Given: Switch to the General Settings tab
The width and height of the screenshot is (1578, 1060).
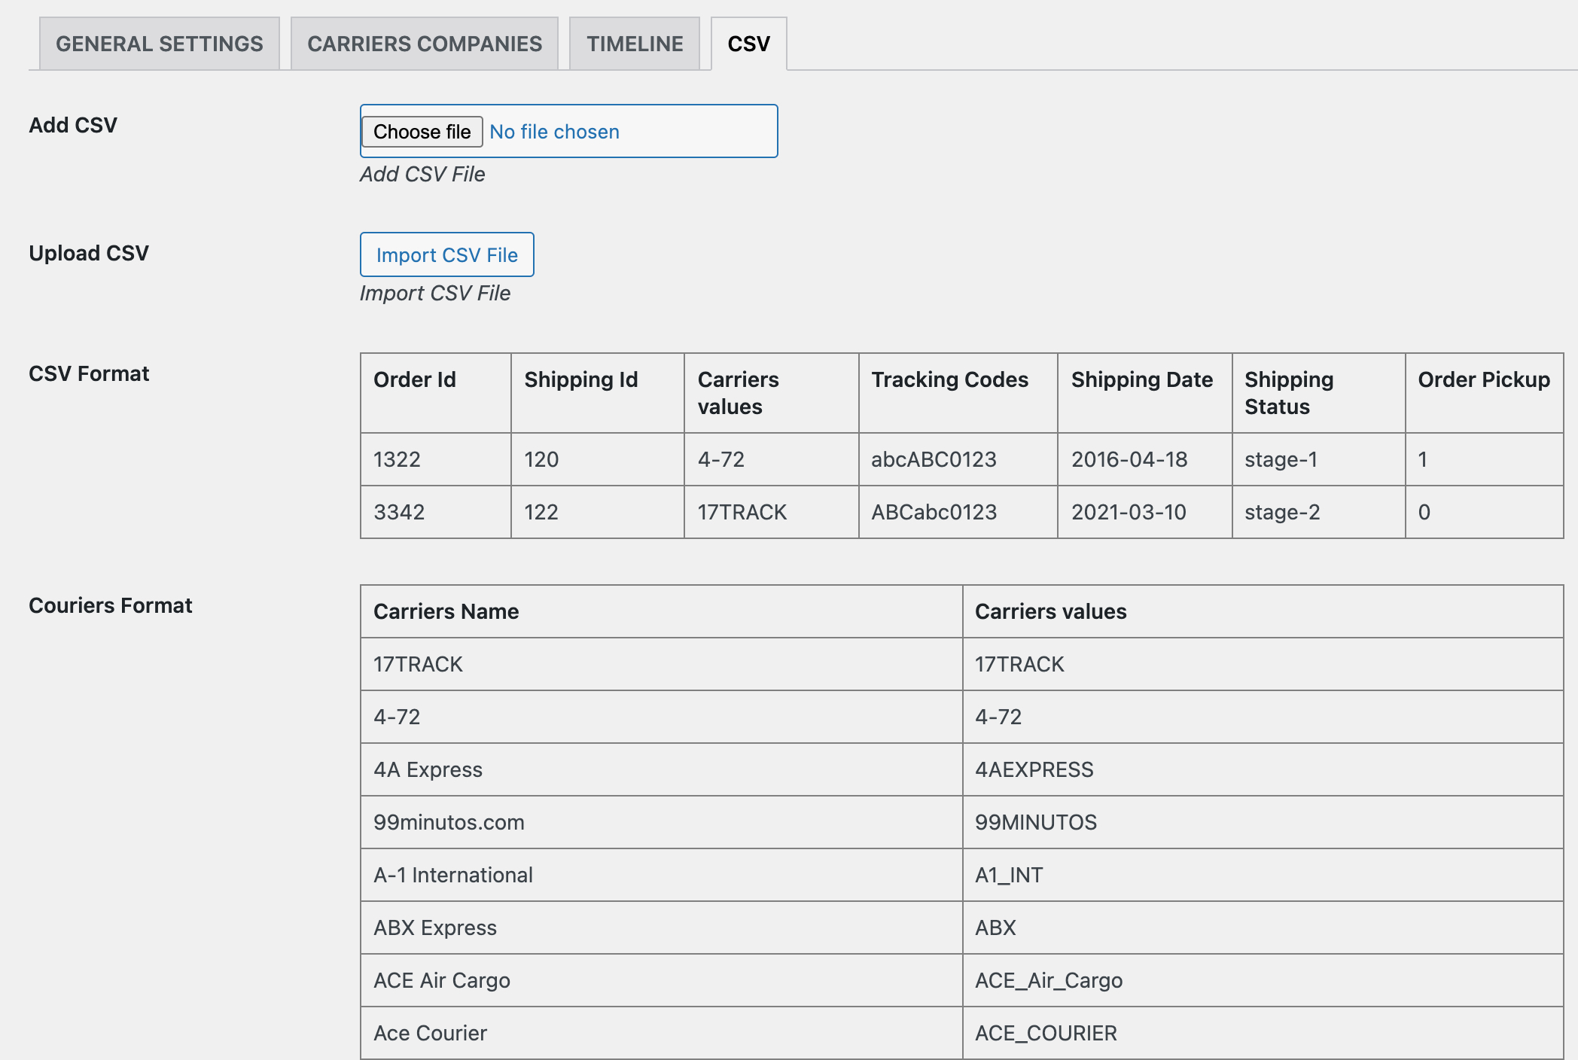Looking at the screenshot, I should pos(159,43).
